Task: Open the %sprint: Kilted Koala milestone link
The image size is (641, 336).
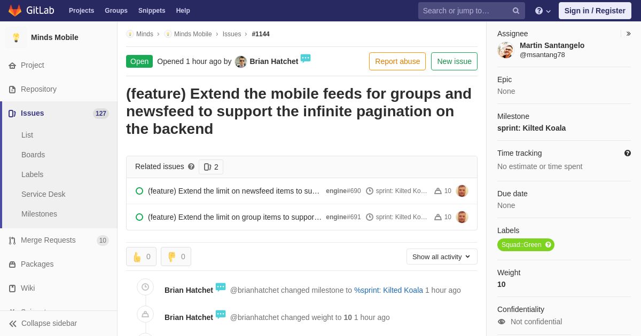Action: point(388,290)
